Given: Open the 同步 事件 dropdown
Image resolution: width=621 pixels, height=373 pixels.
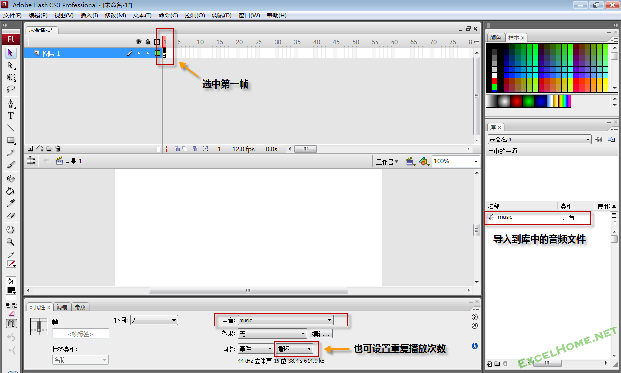Looking at the screenshot, I should pos(255,349).
